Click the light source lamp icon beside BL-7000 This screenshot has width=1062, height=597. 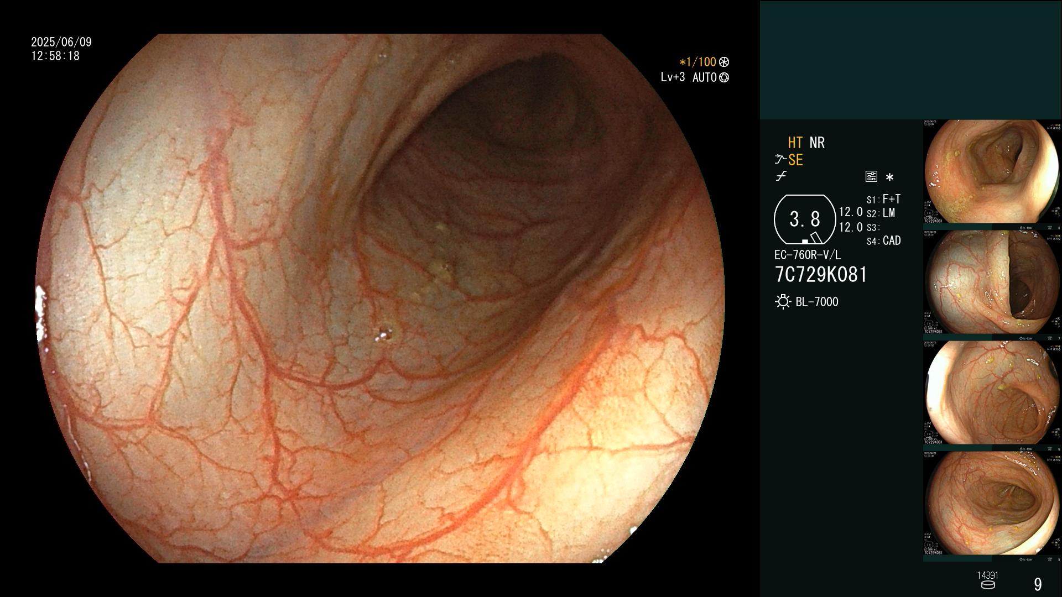point(783,302)
